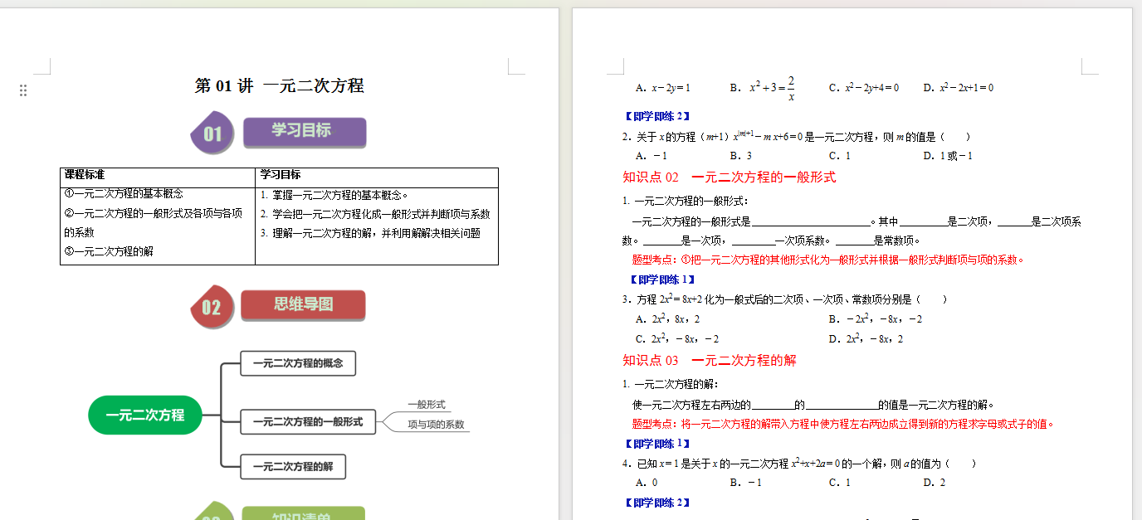
Task: Click option "D. x² − 2x + 1 = 0"
Action: coord(959,88)
